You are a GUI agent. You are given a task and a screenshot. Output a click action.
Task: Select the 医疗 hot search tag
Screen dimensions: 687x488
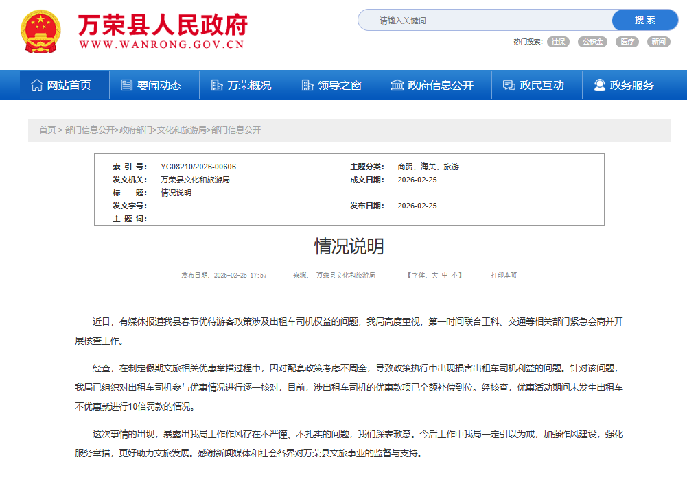click(x=627, y=42)
